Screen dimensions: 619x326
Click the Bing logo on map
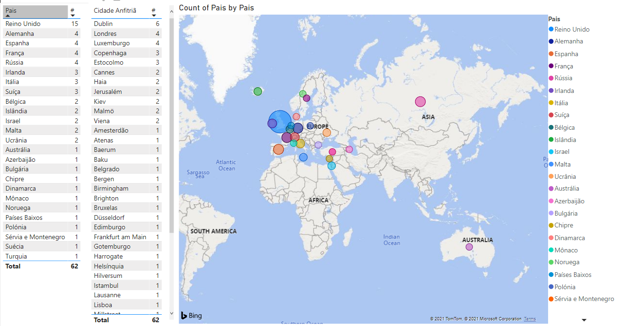[x=191, y=316]
